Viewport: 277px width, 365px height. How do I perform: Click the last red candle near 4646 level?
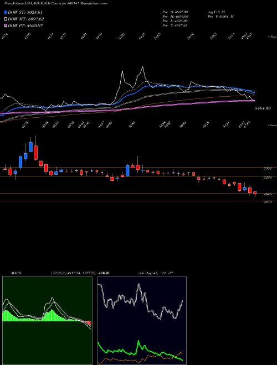click(255, 193)
